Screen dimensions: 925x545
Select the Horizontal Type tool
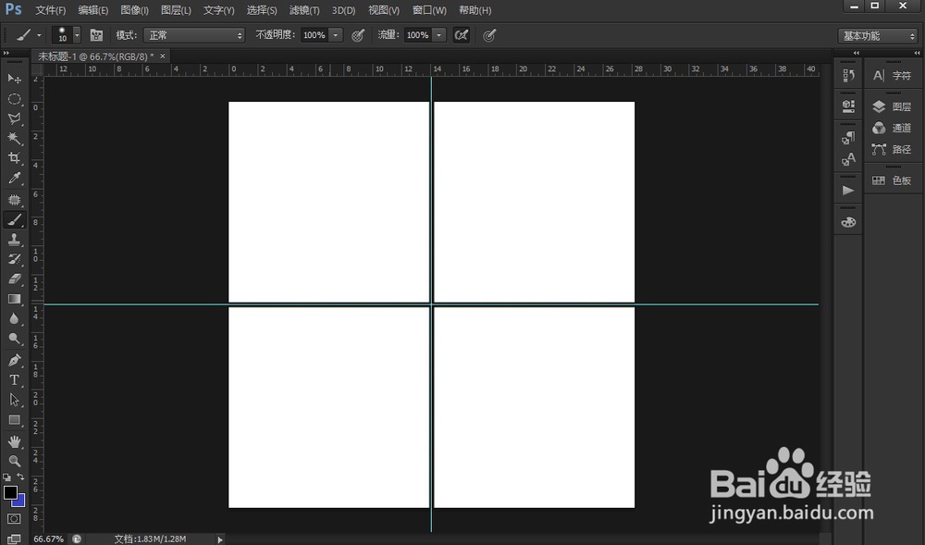(14, 380)
